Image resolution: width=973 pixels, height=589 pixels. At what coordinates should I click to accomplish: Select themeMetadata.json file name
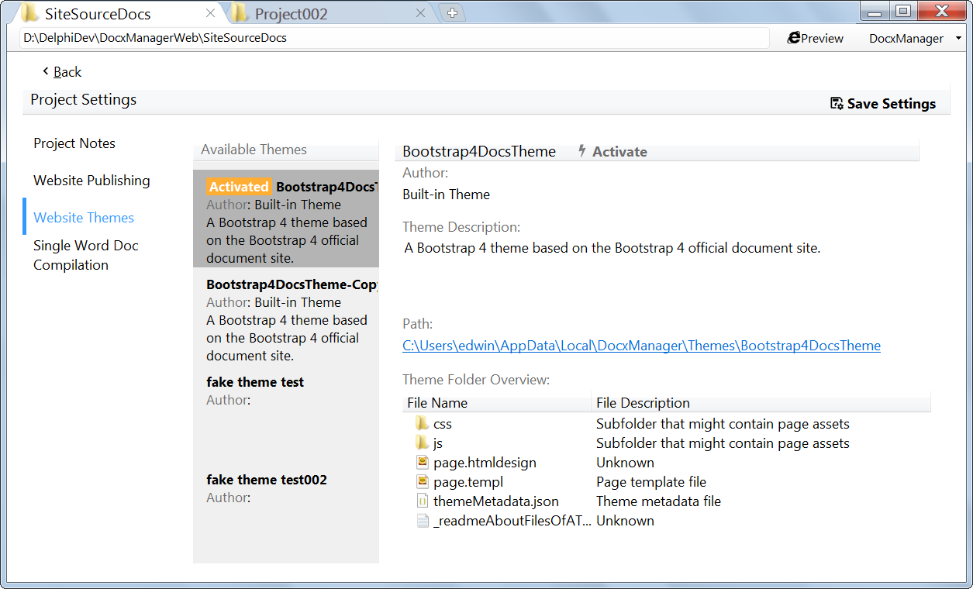click(496, 501)
